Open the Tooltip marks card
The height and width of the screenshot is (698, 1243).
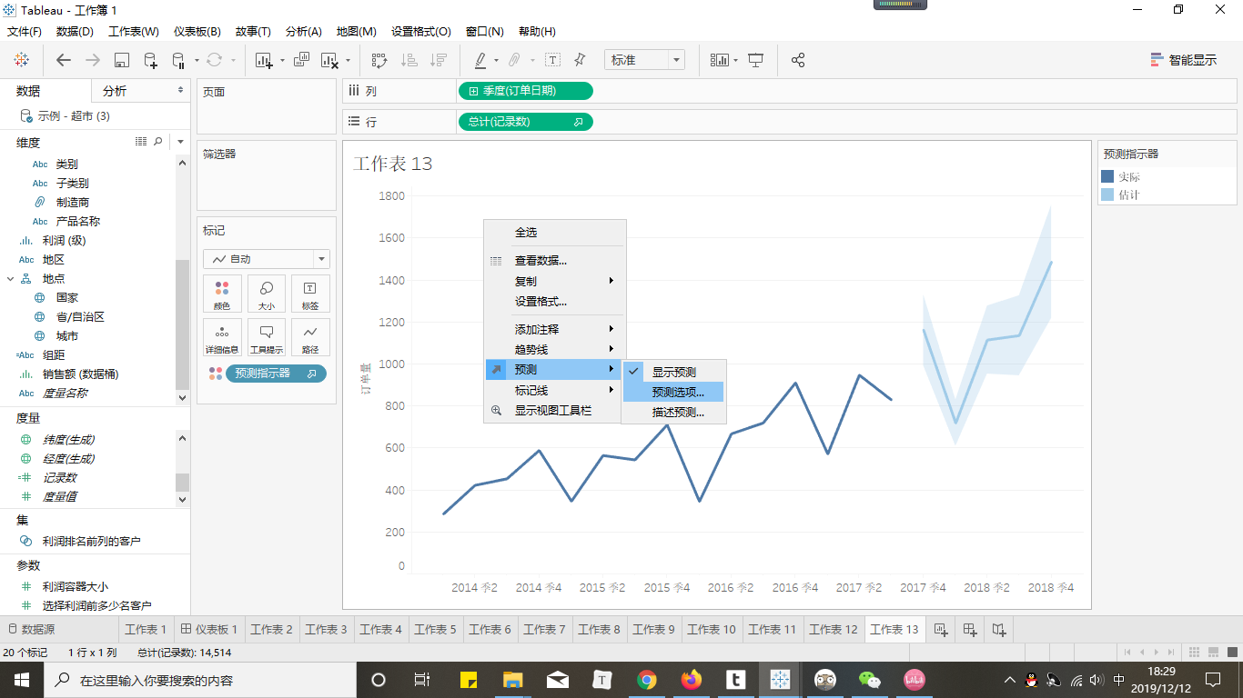pos(267,337)
